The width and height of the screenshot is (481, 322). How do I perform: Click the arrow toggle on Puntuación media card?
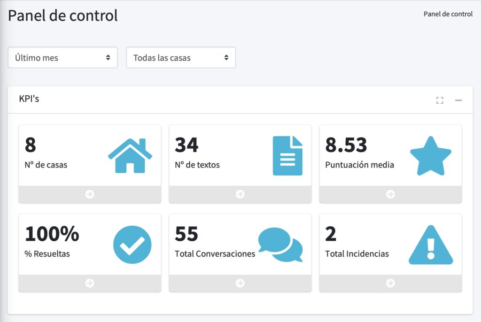[x=390, y=194]
